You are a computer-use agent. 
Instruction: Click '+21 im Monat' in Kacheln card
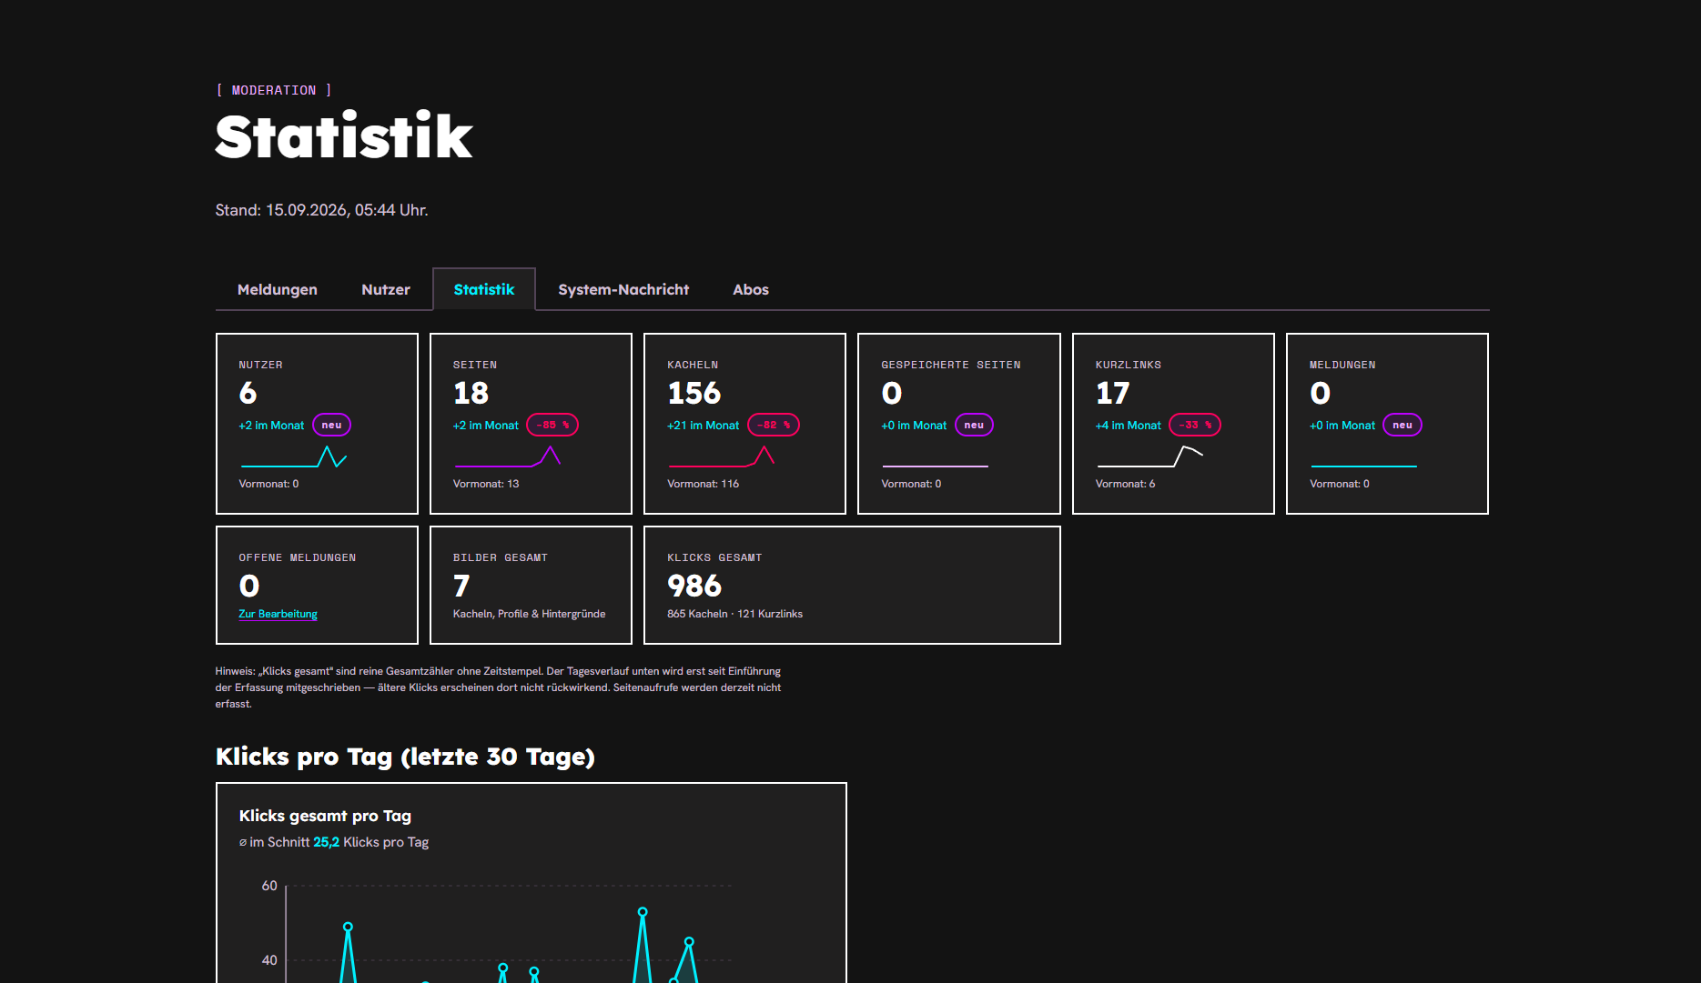point(703,426)
